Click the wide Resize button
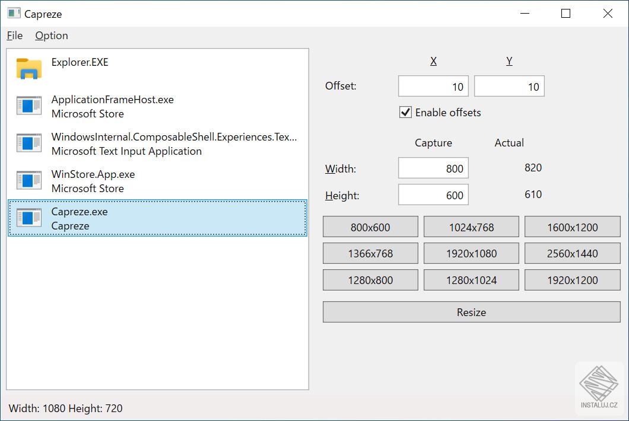The width and height of the screenshot is (629, 421). click(x=471, y=312)
